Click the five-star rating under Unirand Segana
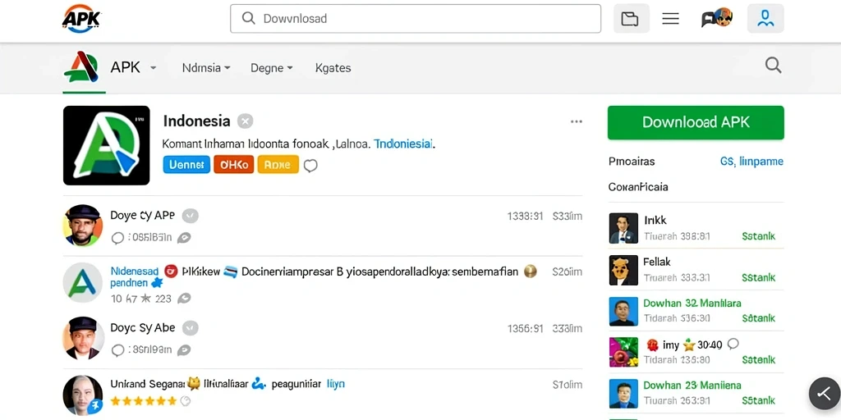841x420 pixels. coord(143,400)
